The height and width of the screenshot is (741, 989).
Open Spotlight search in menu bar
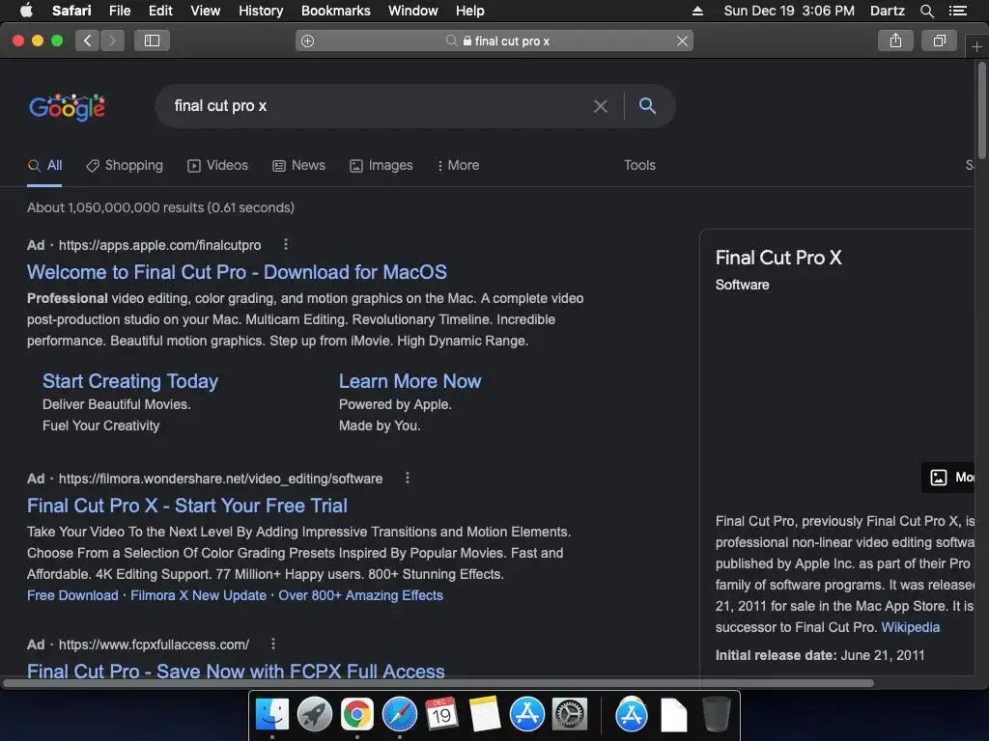(926, 11)
